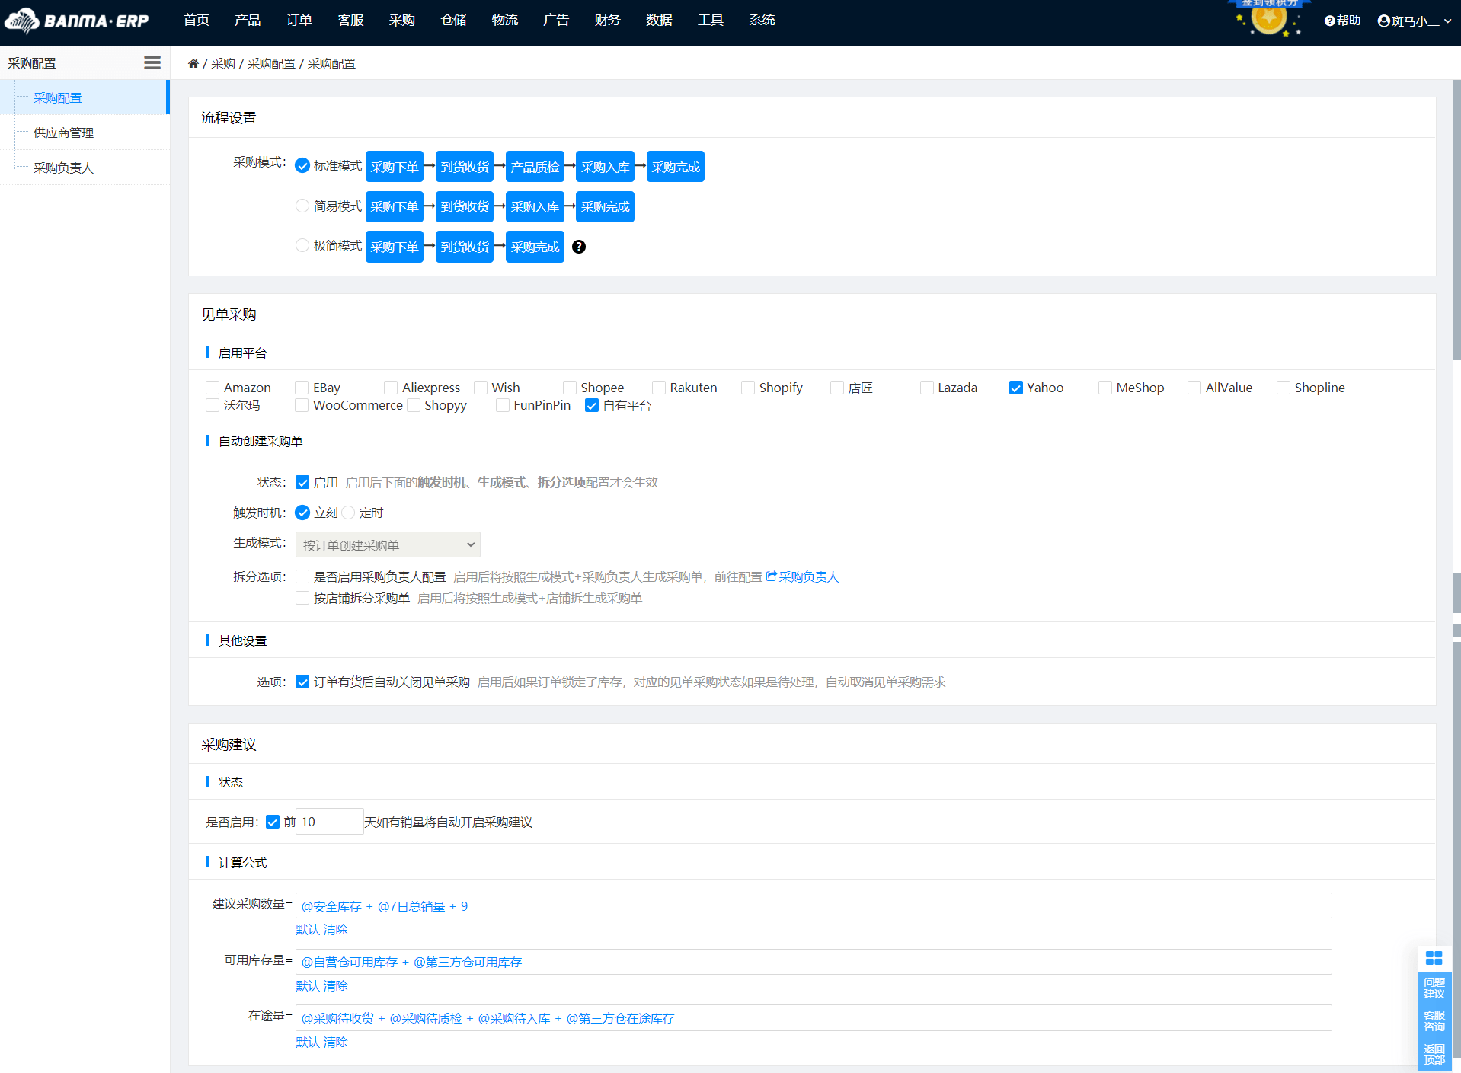Click the days input field showing 10
The height and width of the screenshot is (1073, 1461).
tap(329, 822)
